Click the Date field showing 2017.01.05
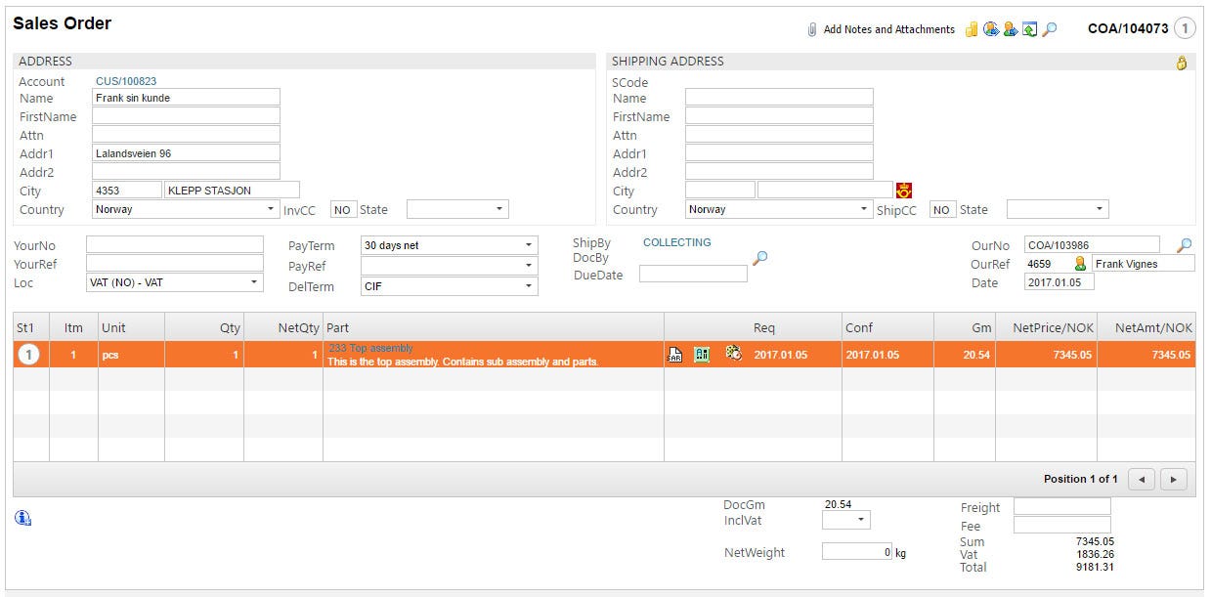Viewport: 1211px width, 597px height. [x=1060, y=282]
